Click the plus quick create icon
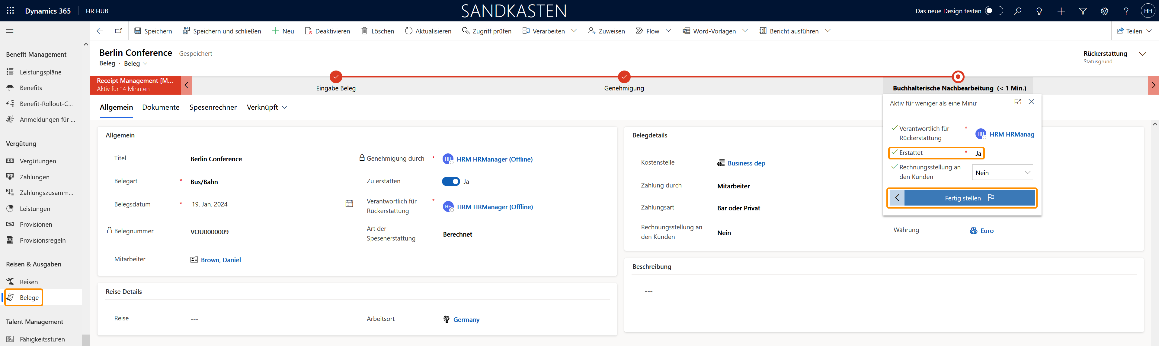The width and height of the screenshot is (1159, 346). [x=1061, y=11]
